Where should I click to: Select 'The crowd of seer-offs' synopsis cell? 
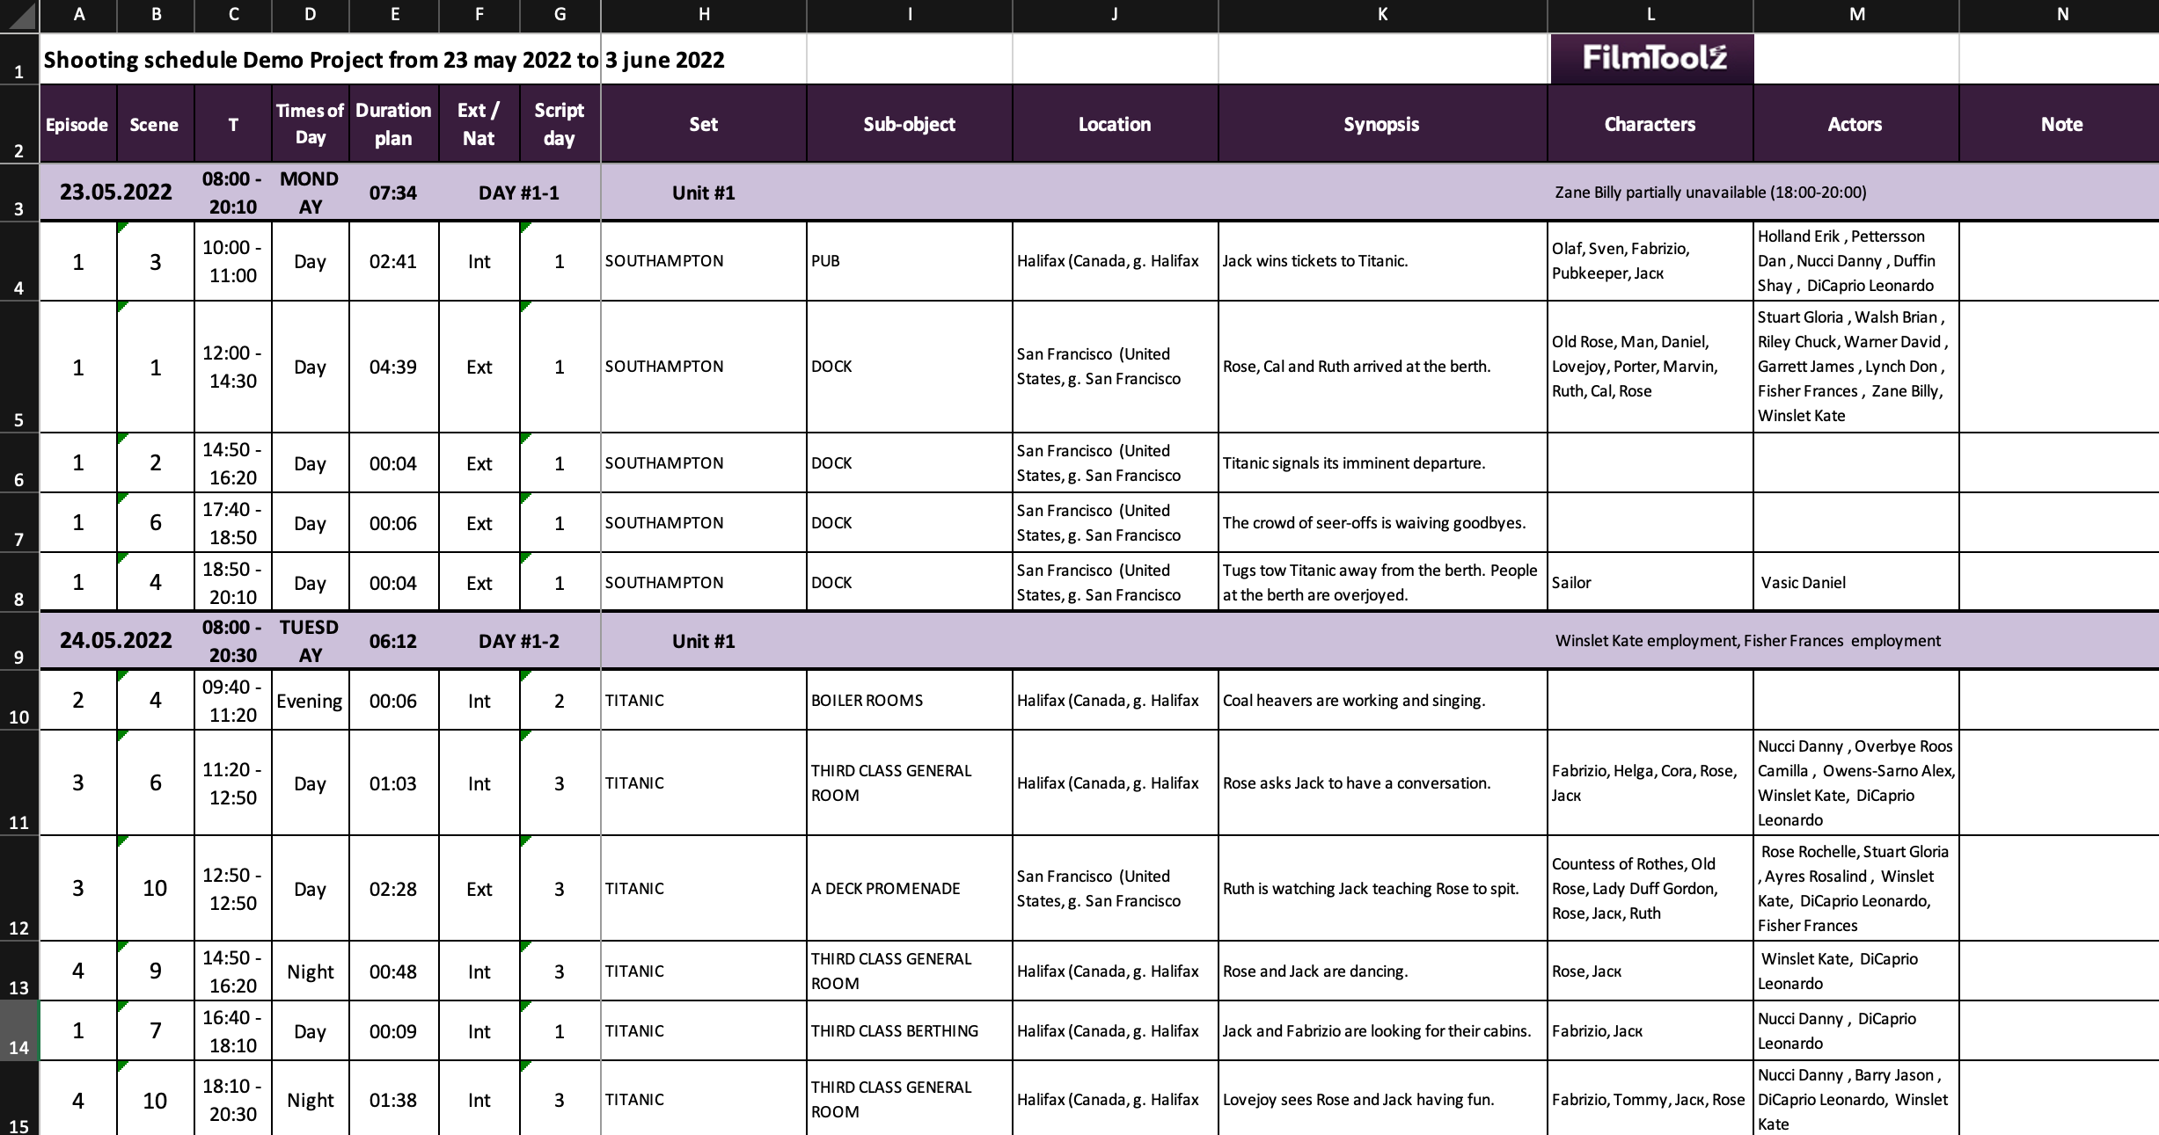pyautogui.click(x=1382, y=523)
